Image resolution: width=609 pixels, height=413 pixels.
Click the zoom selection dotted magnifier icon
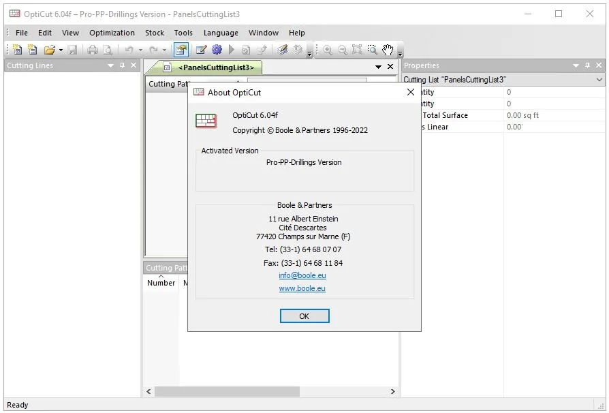[x=372, y=50]
